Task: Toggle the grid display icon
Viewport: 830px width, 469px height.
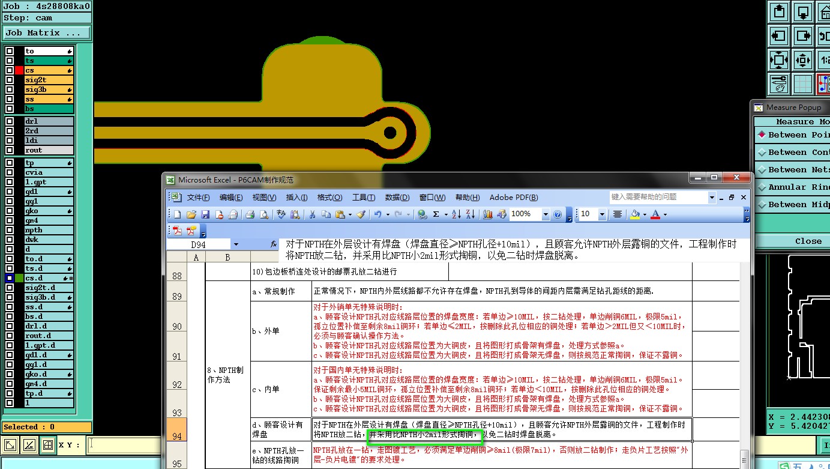Action: [x=803, y=84]
